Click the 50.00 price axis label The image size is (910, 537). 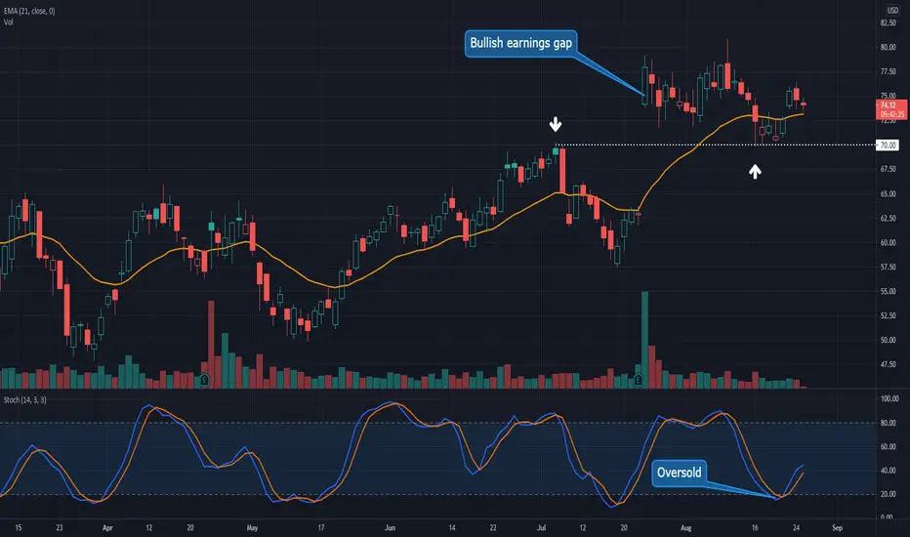[888, 340]
